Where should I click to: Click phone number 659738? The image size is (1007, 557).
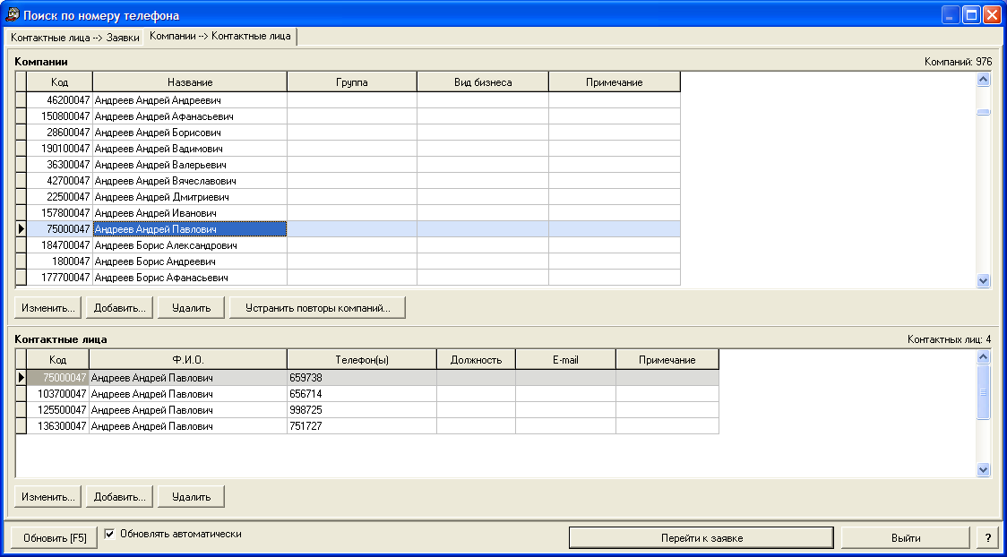362,378
